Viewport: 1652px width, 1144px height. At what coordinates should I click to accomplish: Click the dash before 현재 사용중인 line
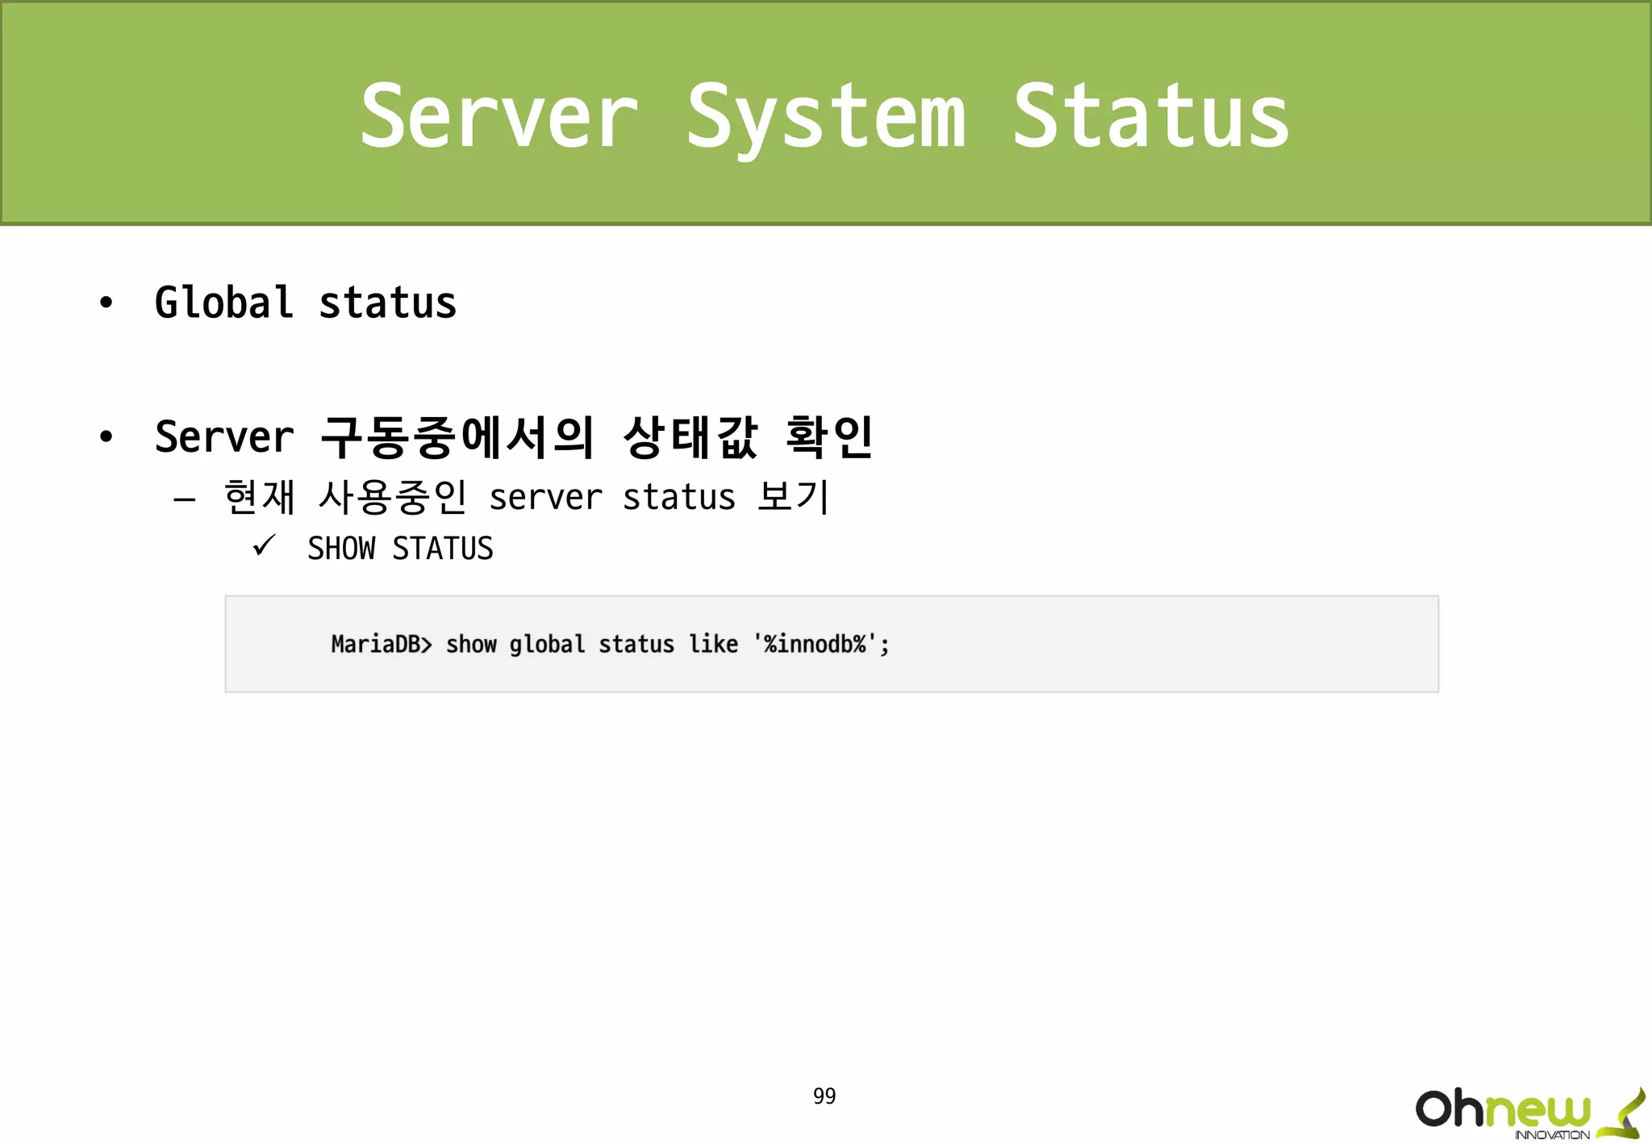[185, 499]
